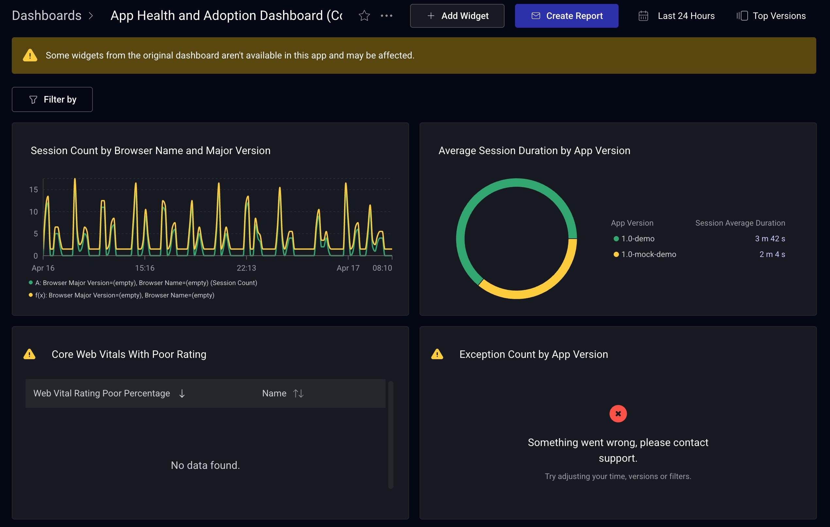
Task: Expand the Filter by panel
Action: 52,99
